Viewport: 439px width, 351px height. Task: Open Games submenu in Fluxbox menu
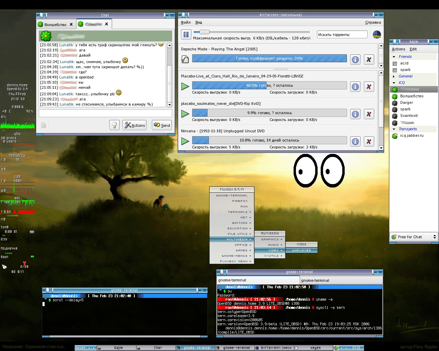(x=232, y=250)
